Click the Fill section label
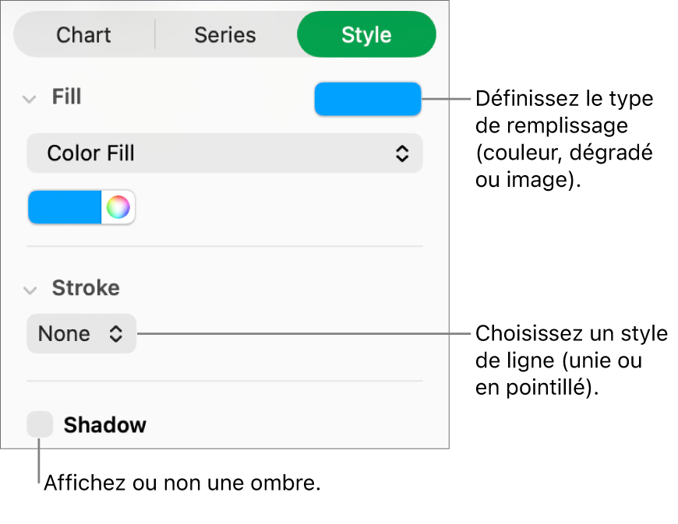This screenshot has height=524, width=678. click(66, 97)
